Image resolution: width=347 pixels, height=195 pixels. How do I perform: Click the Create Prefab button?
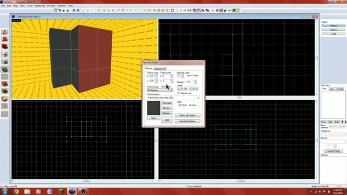click(x=333, y=151)
